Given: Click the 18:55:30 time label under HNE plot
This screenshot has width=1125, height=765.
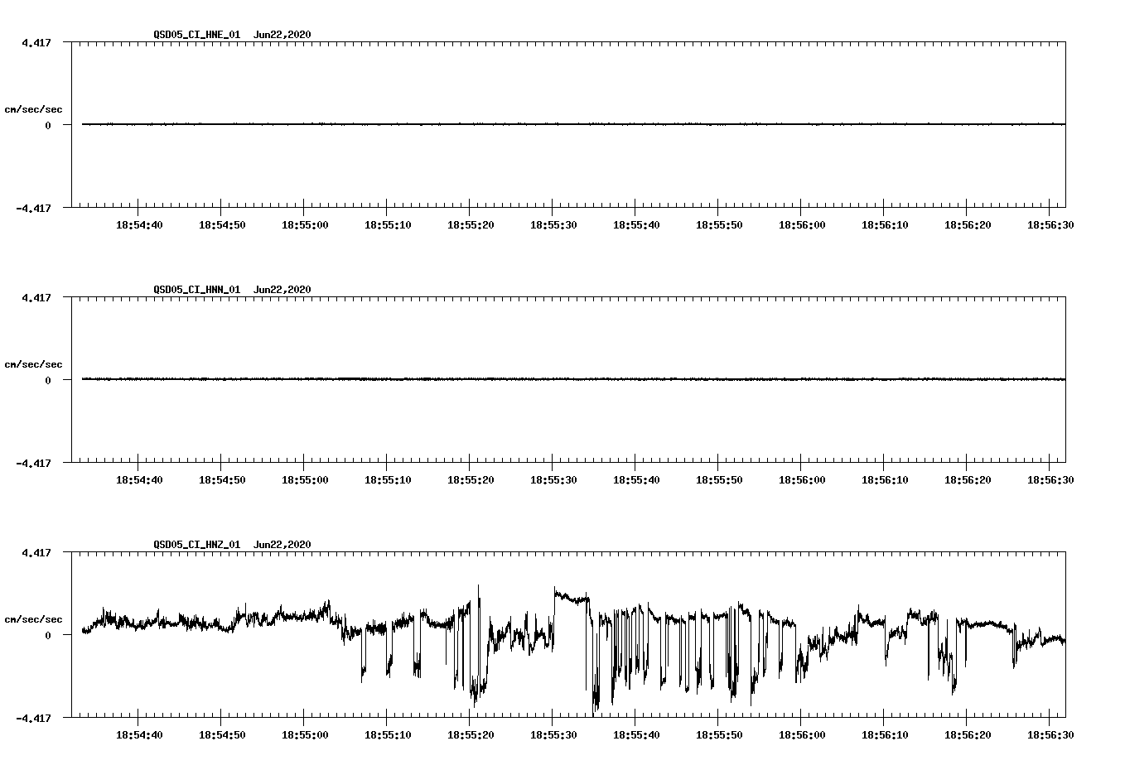Looking at the screenshot, I should coord(553,225).
